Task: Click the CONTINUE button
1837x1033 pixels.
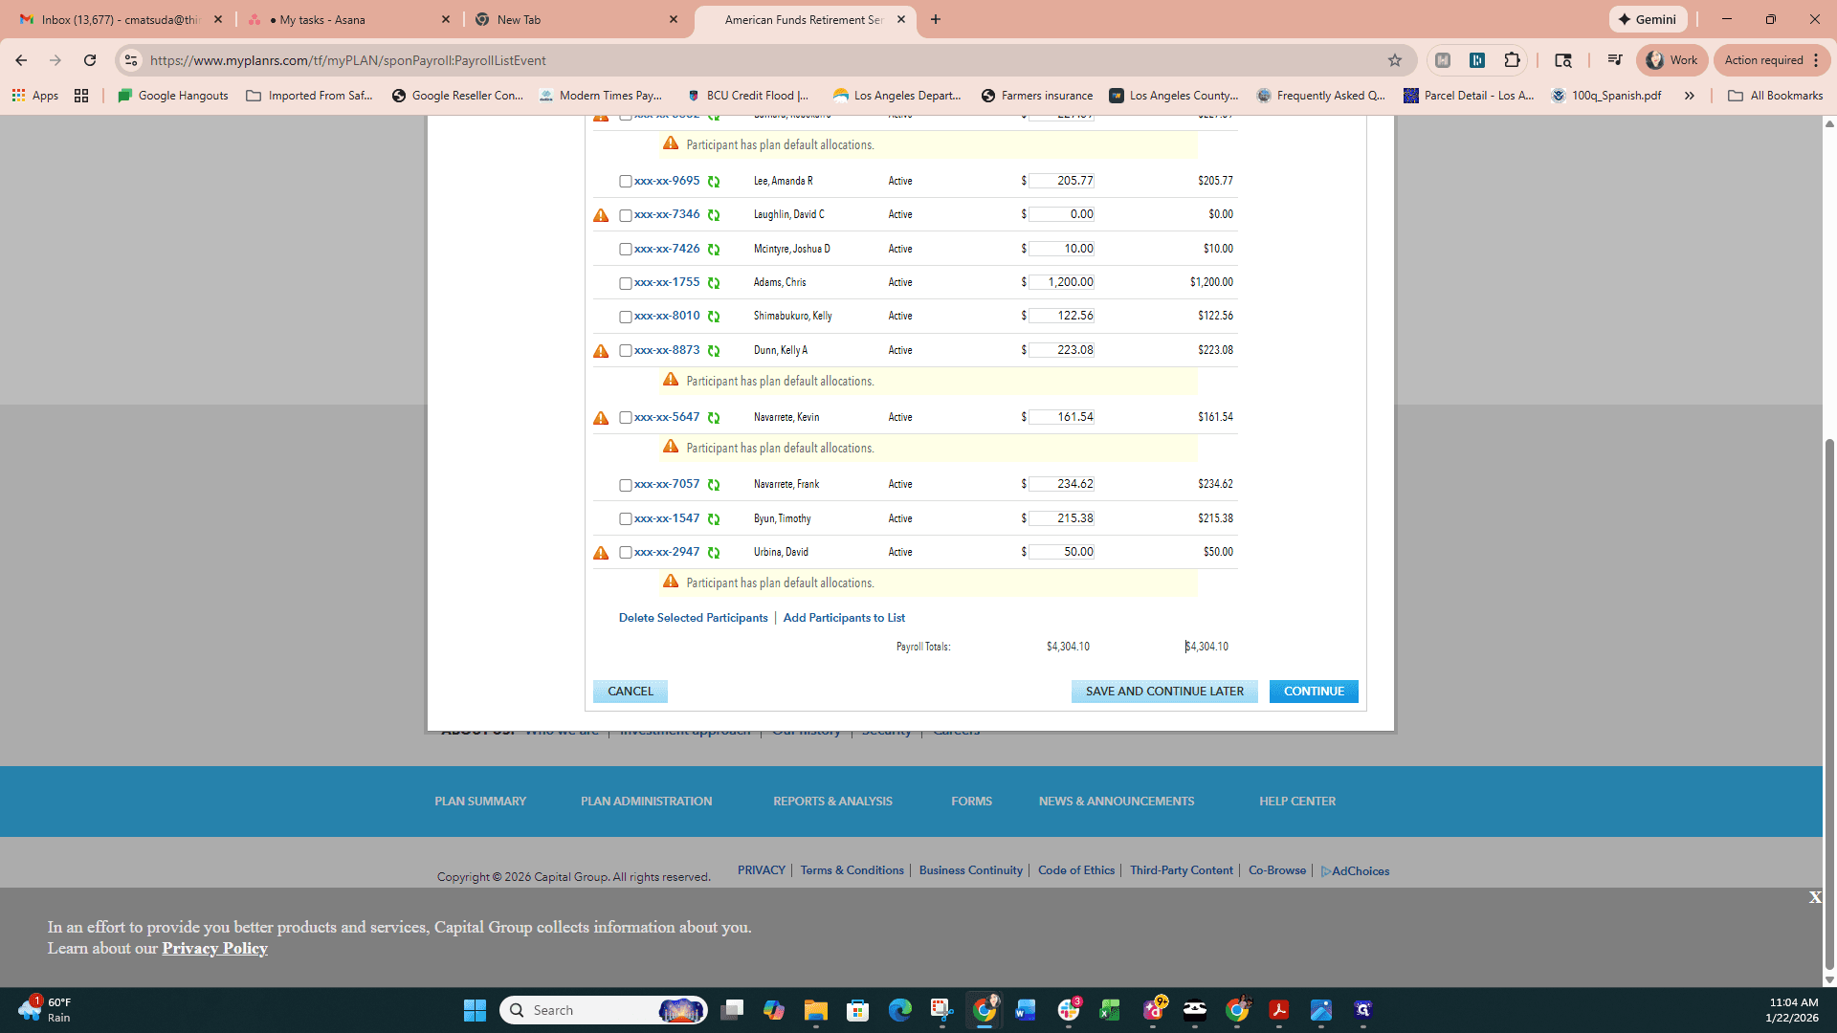Action: [1314, 692]
